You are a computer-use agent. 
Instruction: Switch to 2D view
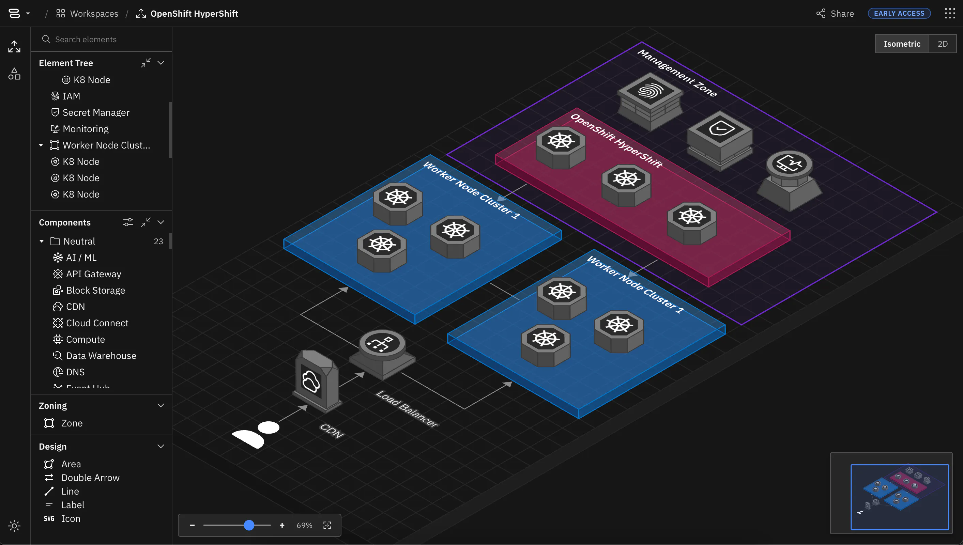pos(943,44)
